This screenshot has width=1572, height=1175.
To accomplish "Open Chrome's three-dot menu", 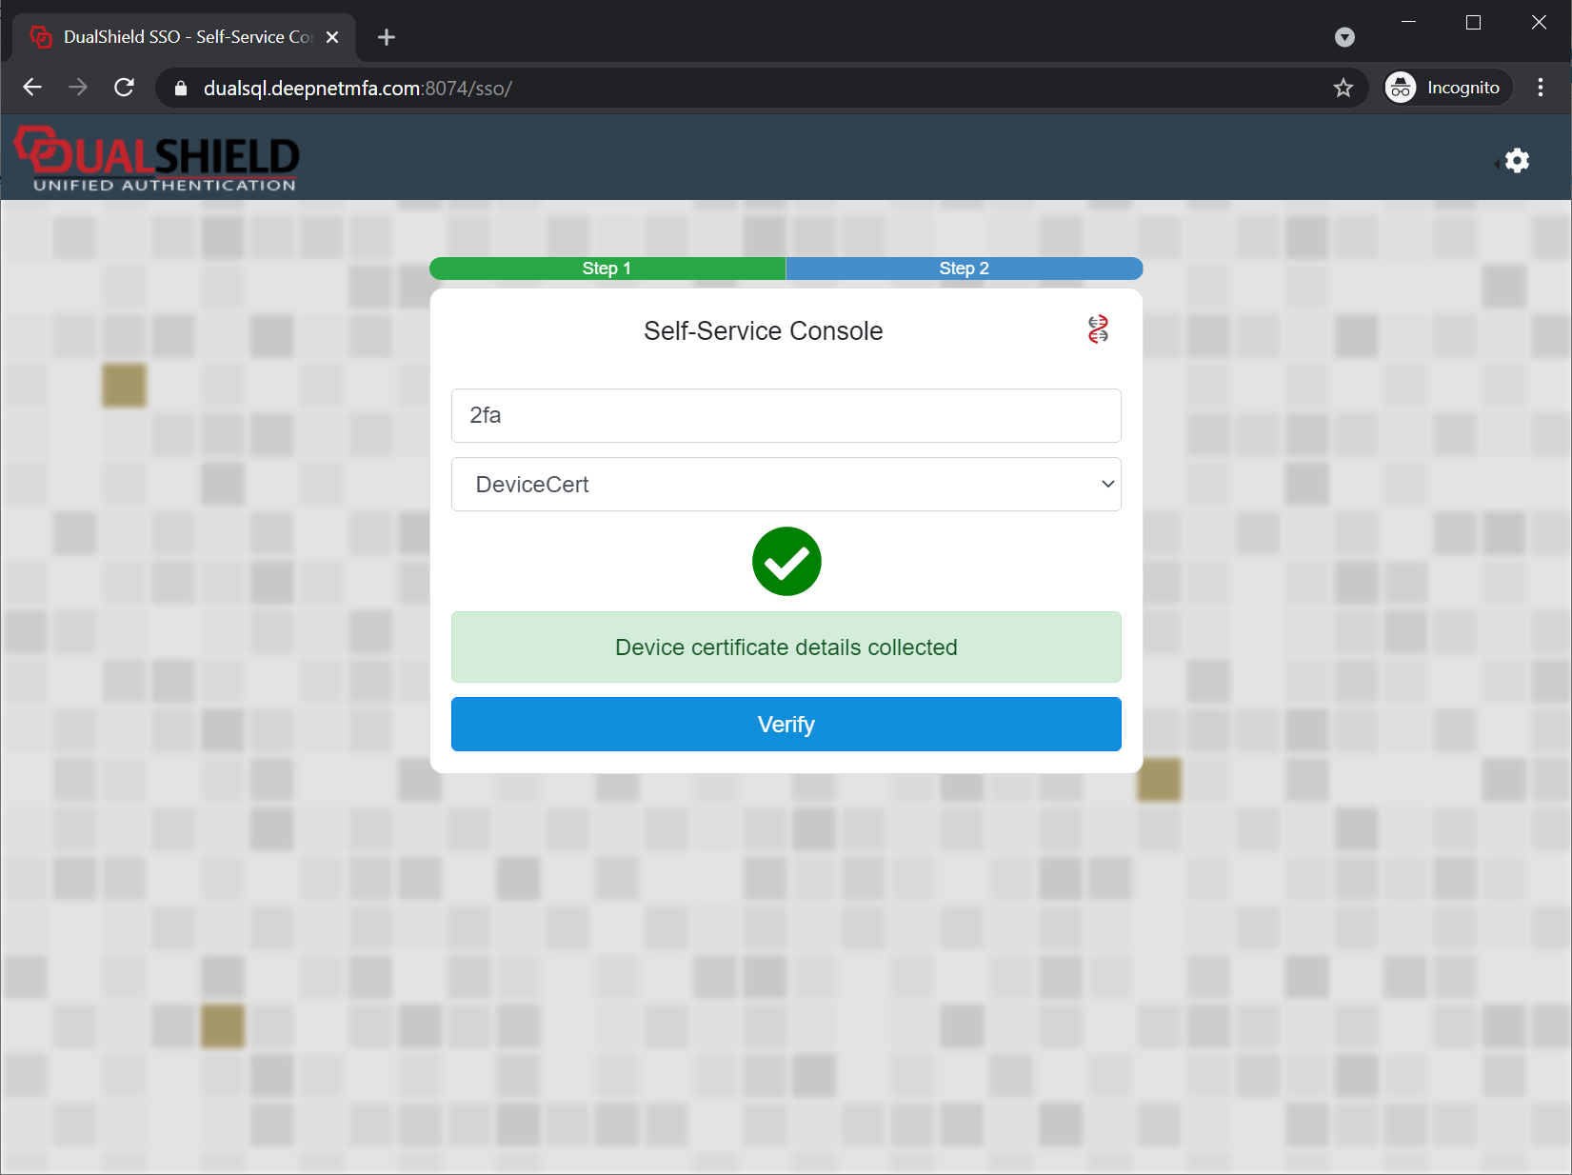I will (x=1540, y=88).
